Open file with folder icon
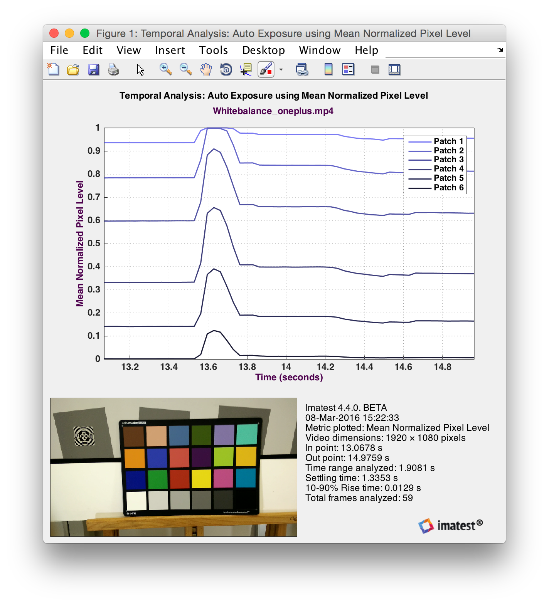 [73, 70]
